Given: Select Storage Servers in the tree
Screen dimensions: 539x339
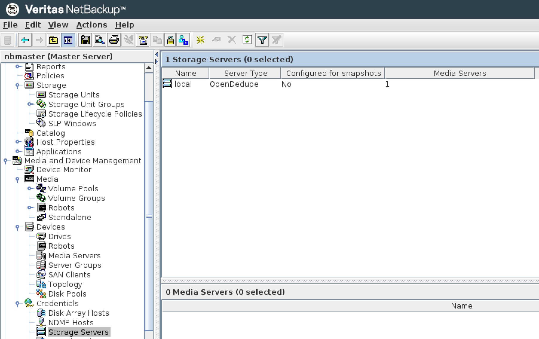Looking at the screenshot, I should [78, 332].
